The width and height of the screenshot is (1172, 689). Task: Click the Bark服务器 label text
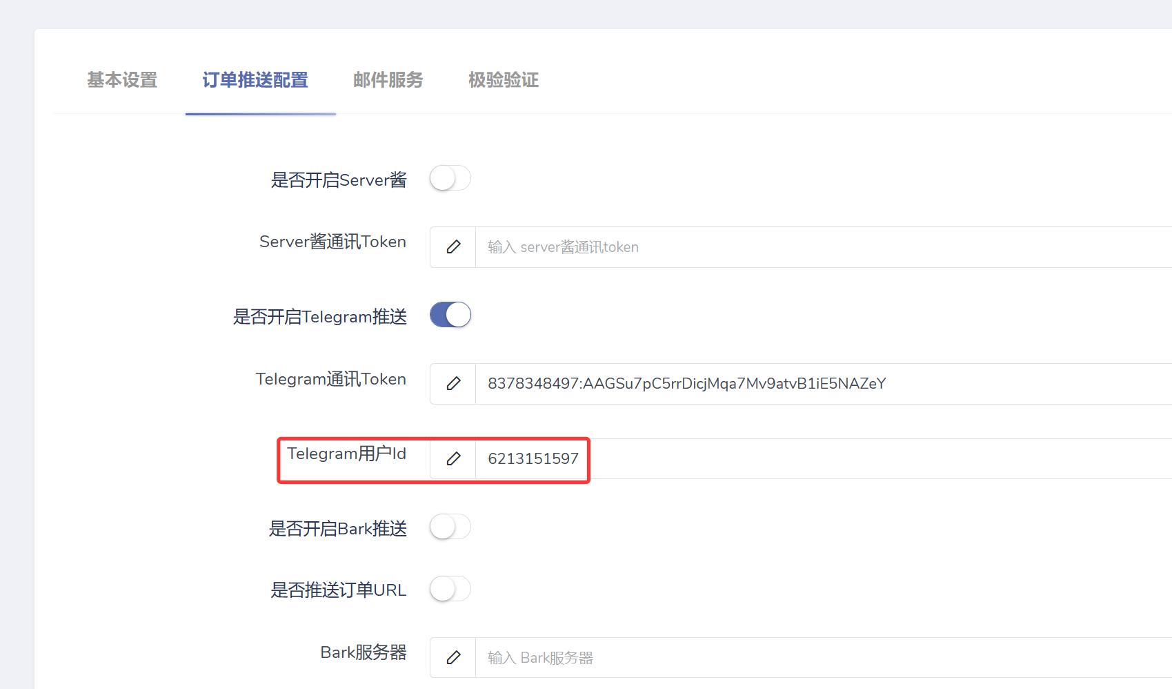[x=364, y=652]
